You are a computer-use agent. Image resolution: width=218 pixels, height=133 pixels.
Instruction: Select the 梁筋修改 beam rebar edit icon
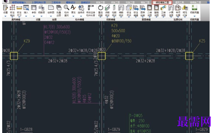tap(107, 8)
